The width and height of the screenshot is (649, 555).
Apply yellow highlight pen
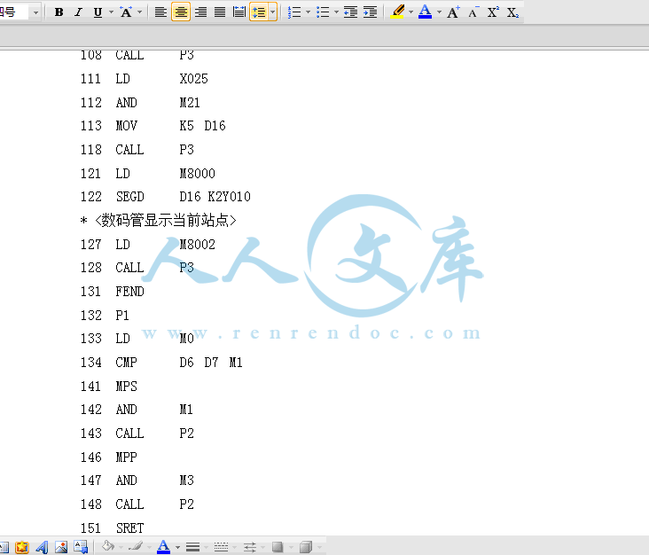pos(398,12)
